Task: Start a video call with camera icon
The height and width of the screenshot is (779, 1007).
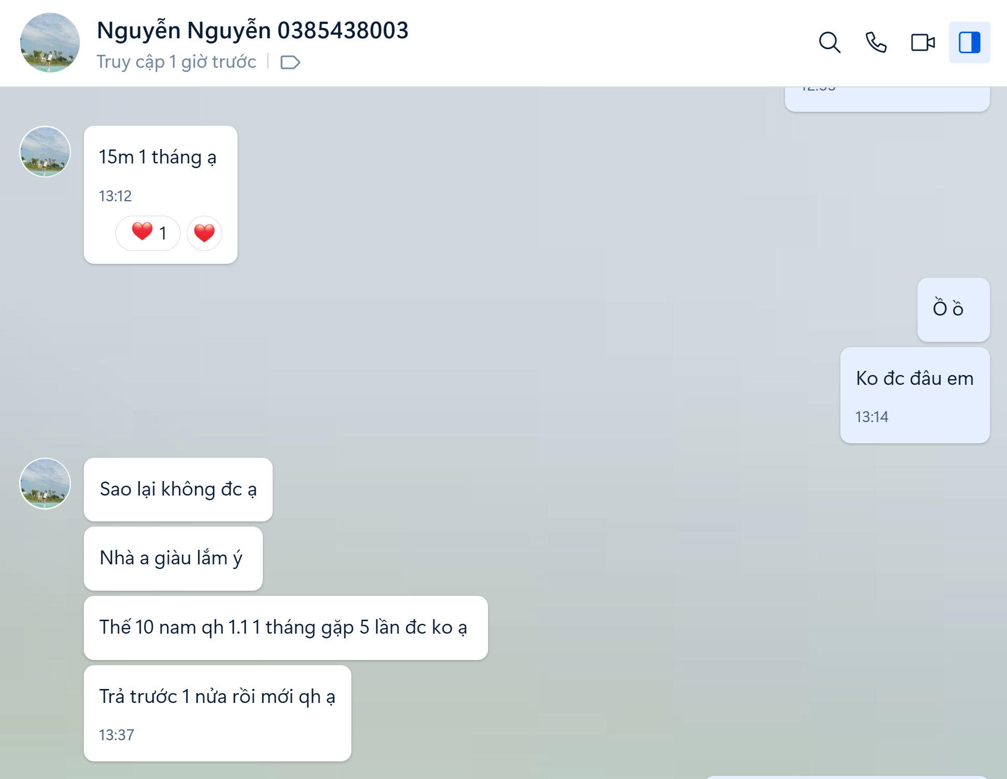Action: point(923,42)
